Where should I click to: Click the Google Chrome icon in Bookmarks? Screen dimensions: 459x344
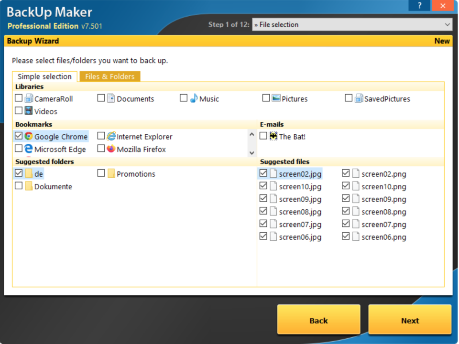click(x=27, y=136)
